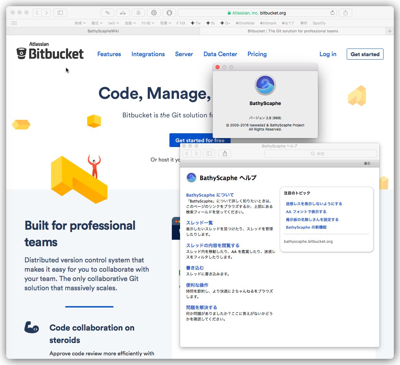Open the スレッドの内容を閲覧する help link
The width and height of the screenshot is (400, 365).
point(212,246)
